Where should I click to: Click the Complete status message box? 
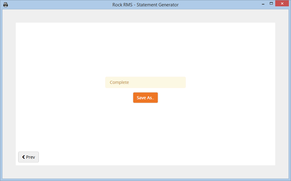[x=145, y=82]
